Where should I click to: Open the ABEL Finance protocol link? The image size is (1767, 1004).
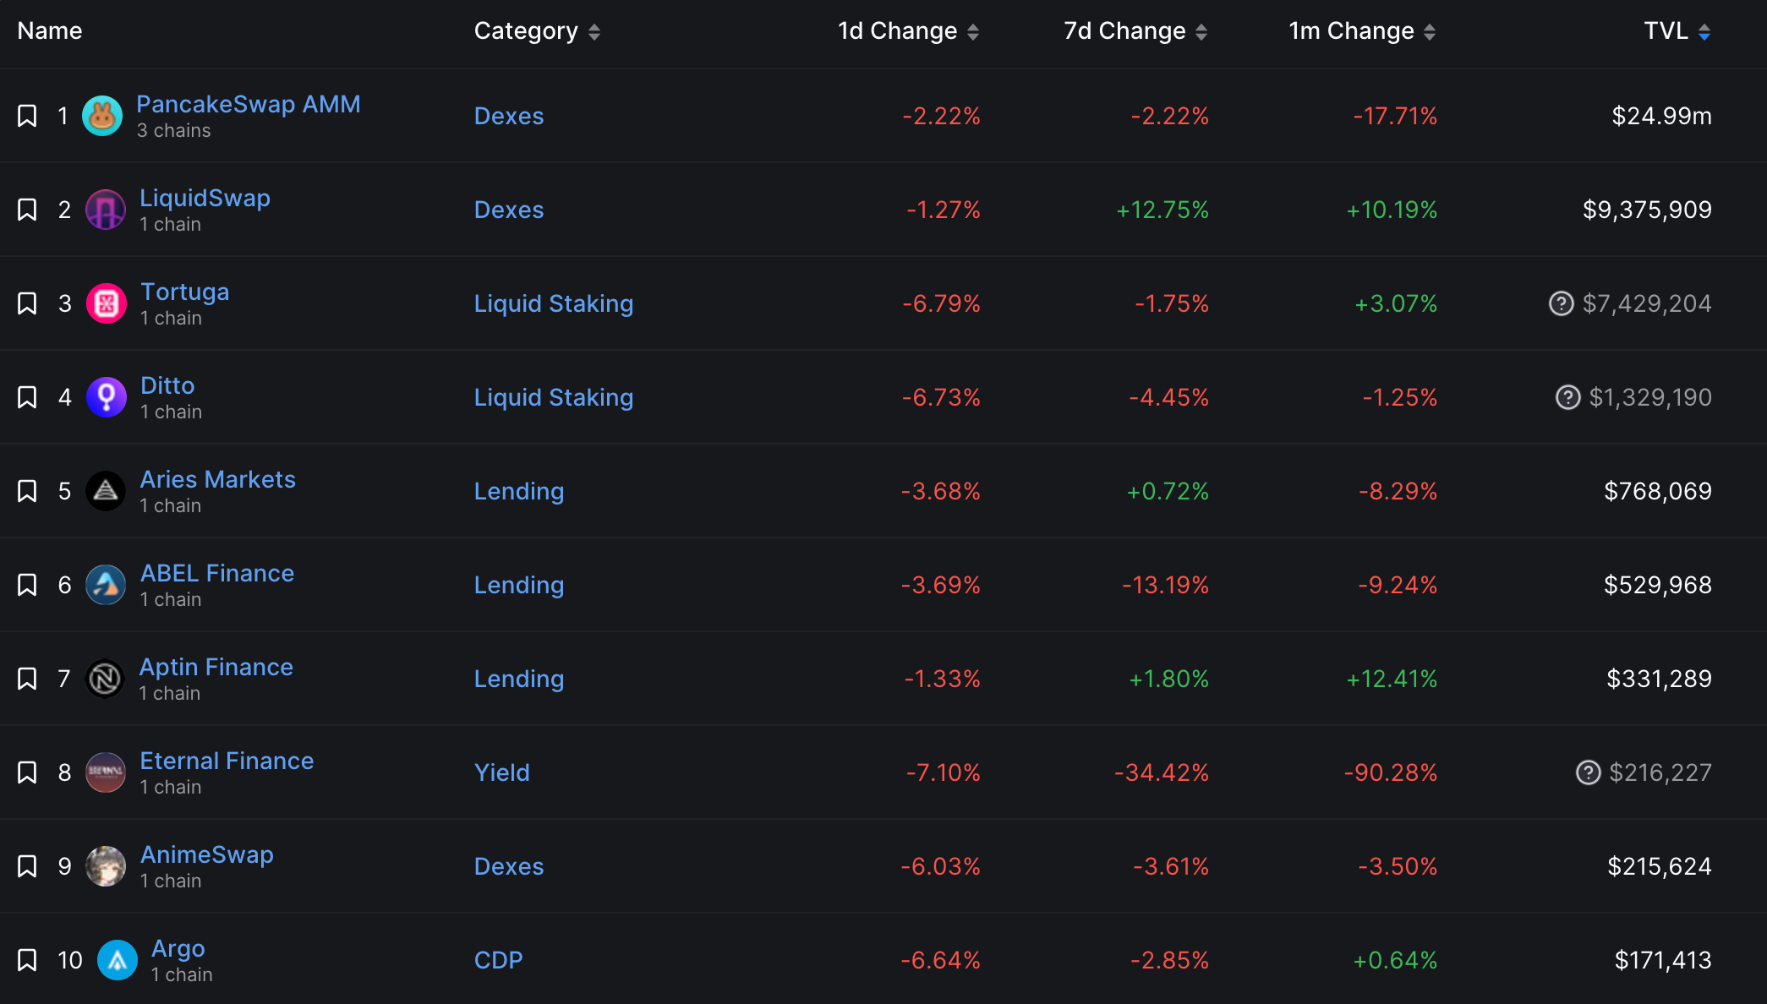[217, 573]
